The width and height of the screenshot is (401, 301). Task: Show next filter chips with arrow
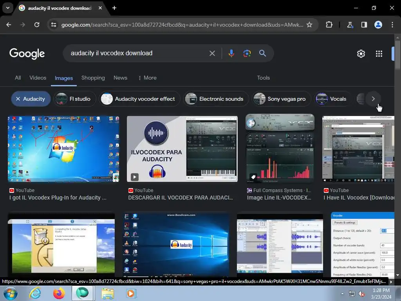click(x=373, y=99)
